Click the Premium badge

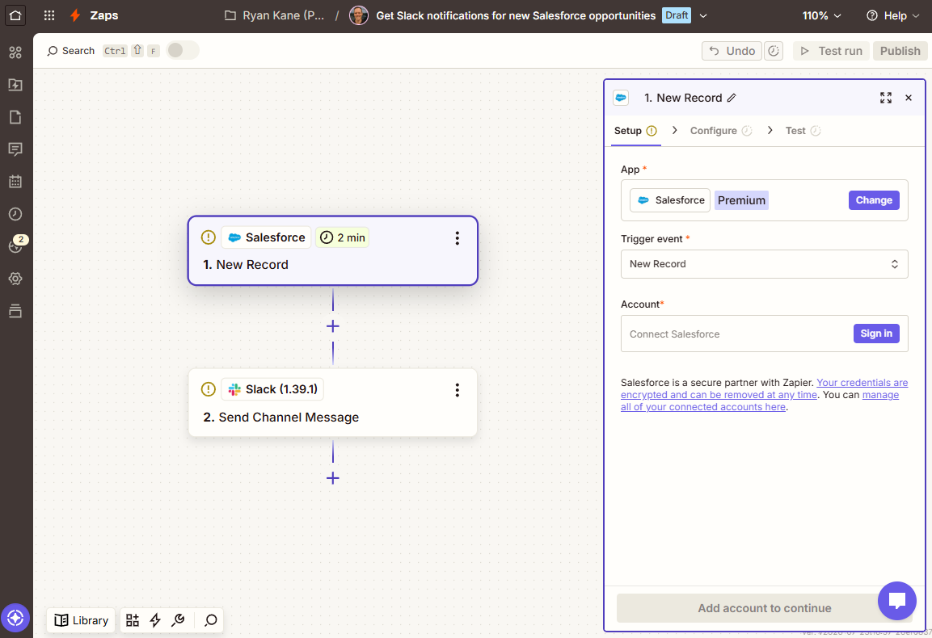[x=741, y=200]
